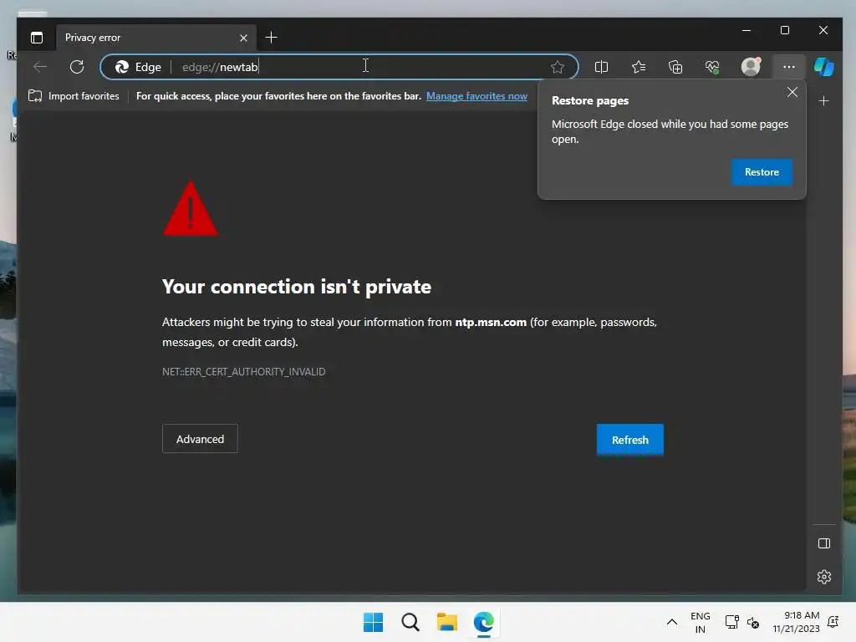Viewport: 856px width, 642px height.
Task: Click the ntp.msn.com domain text
Action: [491, 322]
